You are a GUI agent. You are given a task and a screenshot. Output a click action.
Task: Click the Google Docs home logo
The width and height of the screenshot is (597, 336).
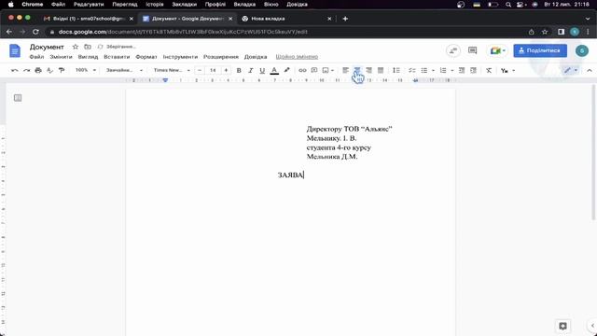tap(15, 50)
